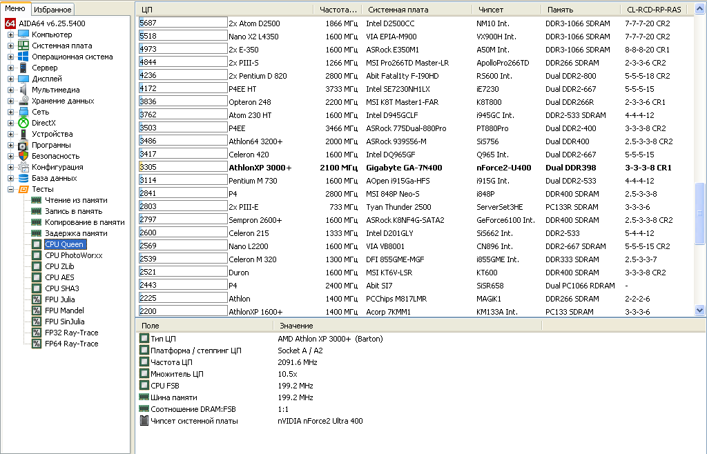Open the Копирование в памяти test
The width and height of the screenshot is (707, 454).
85,222
